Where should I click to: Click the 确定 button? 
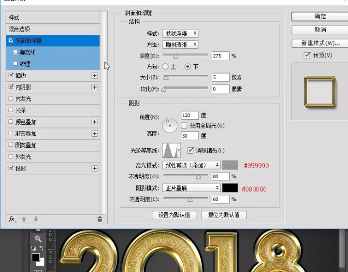coord(320,16)
